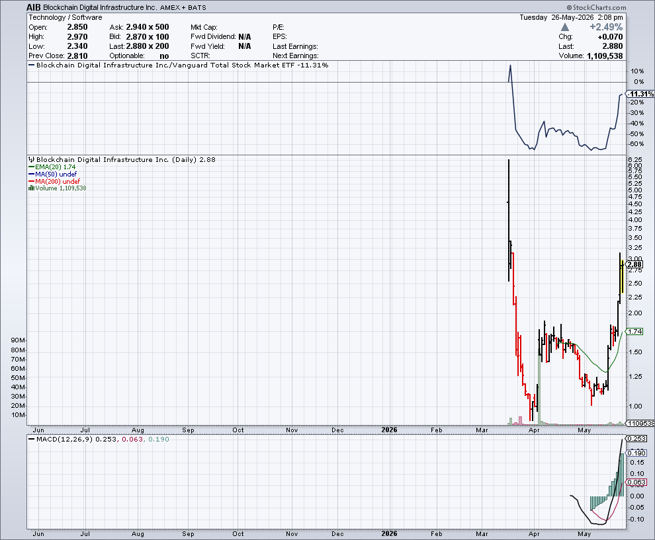This screenshot has height=540, width=655.
Task: Click the blue MA(50) legend line marker
Action: pyautogui.click(x=31, y=174)
